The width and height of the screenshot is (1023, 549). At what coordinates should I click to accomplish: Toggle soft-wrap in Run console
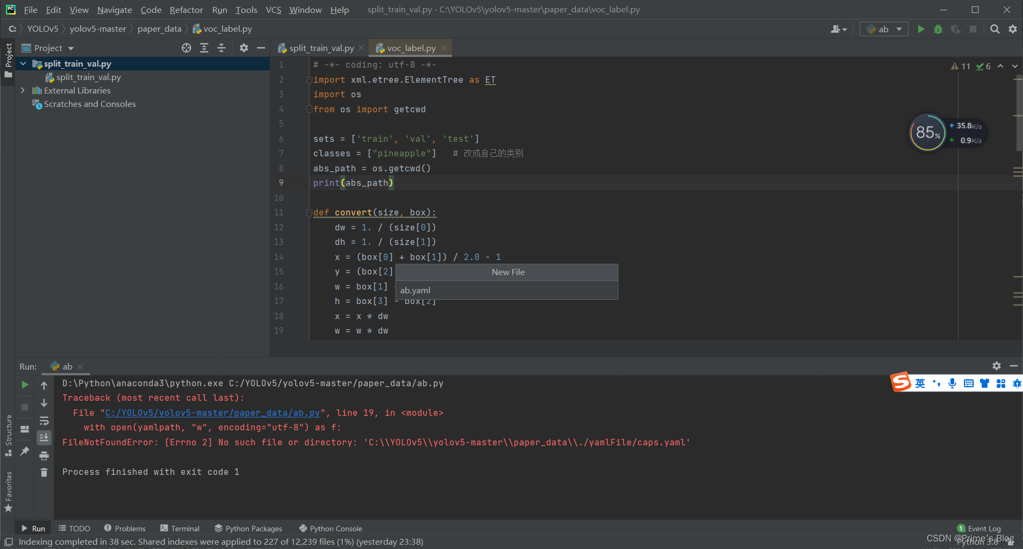coord(44,421)
